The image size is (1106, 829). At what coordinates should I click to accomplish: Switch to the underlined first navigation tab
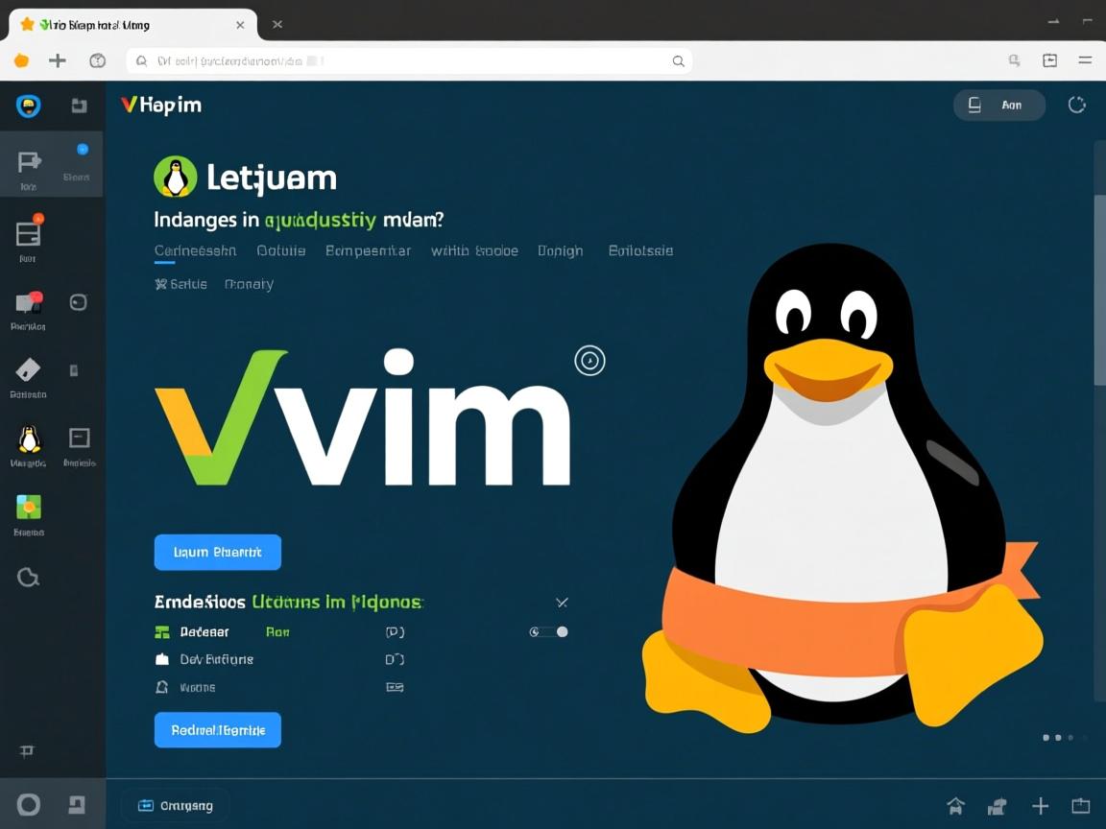[x=195, y=250]
